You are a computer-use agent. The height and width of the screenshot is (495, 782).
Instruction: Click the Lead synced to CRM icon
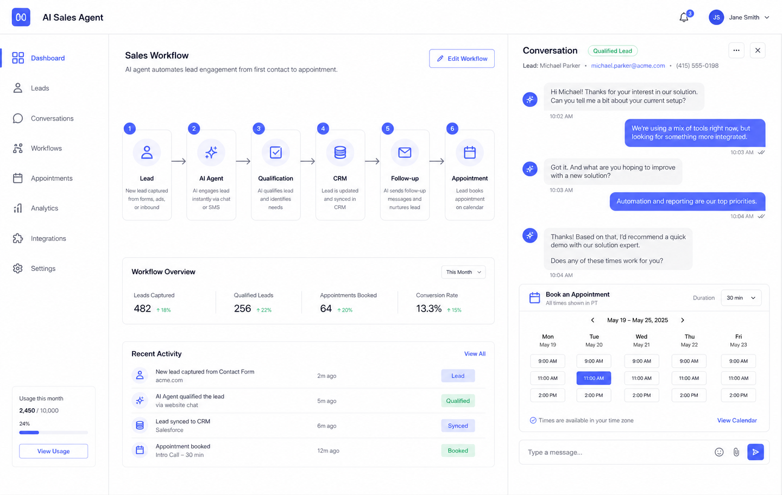(140, 426)
